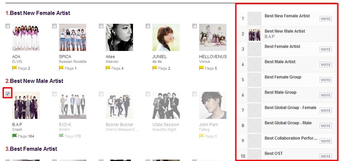Click the flag icon under EXO-K
The image size is (339, 161).
[x=61, y=136]
